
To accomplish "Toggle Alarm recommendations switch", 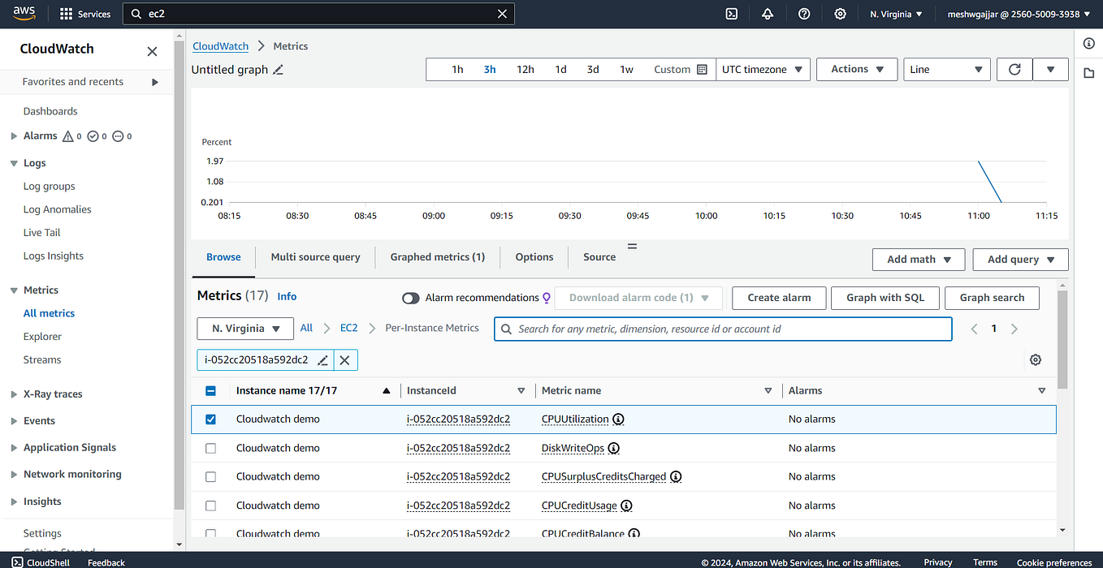I will coord(411,298).
